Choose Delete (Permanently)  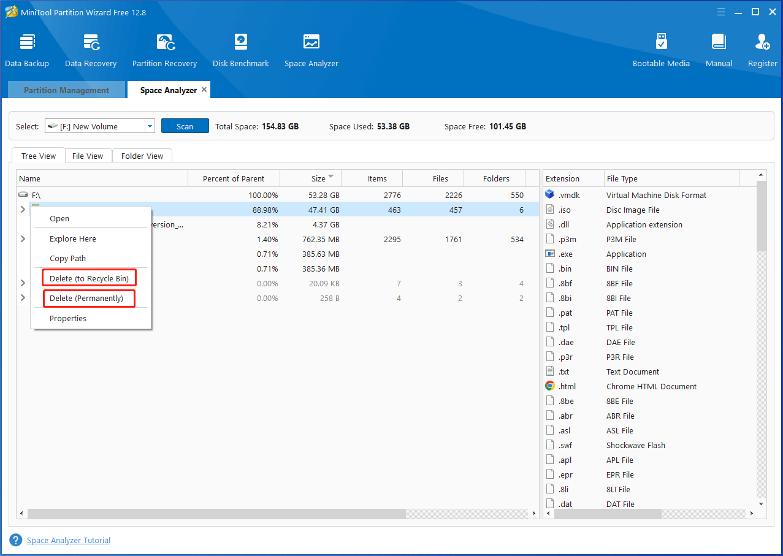[89, 299]
